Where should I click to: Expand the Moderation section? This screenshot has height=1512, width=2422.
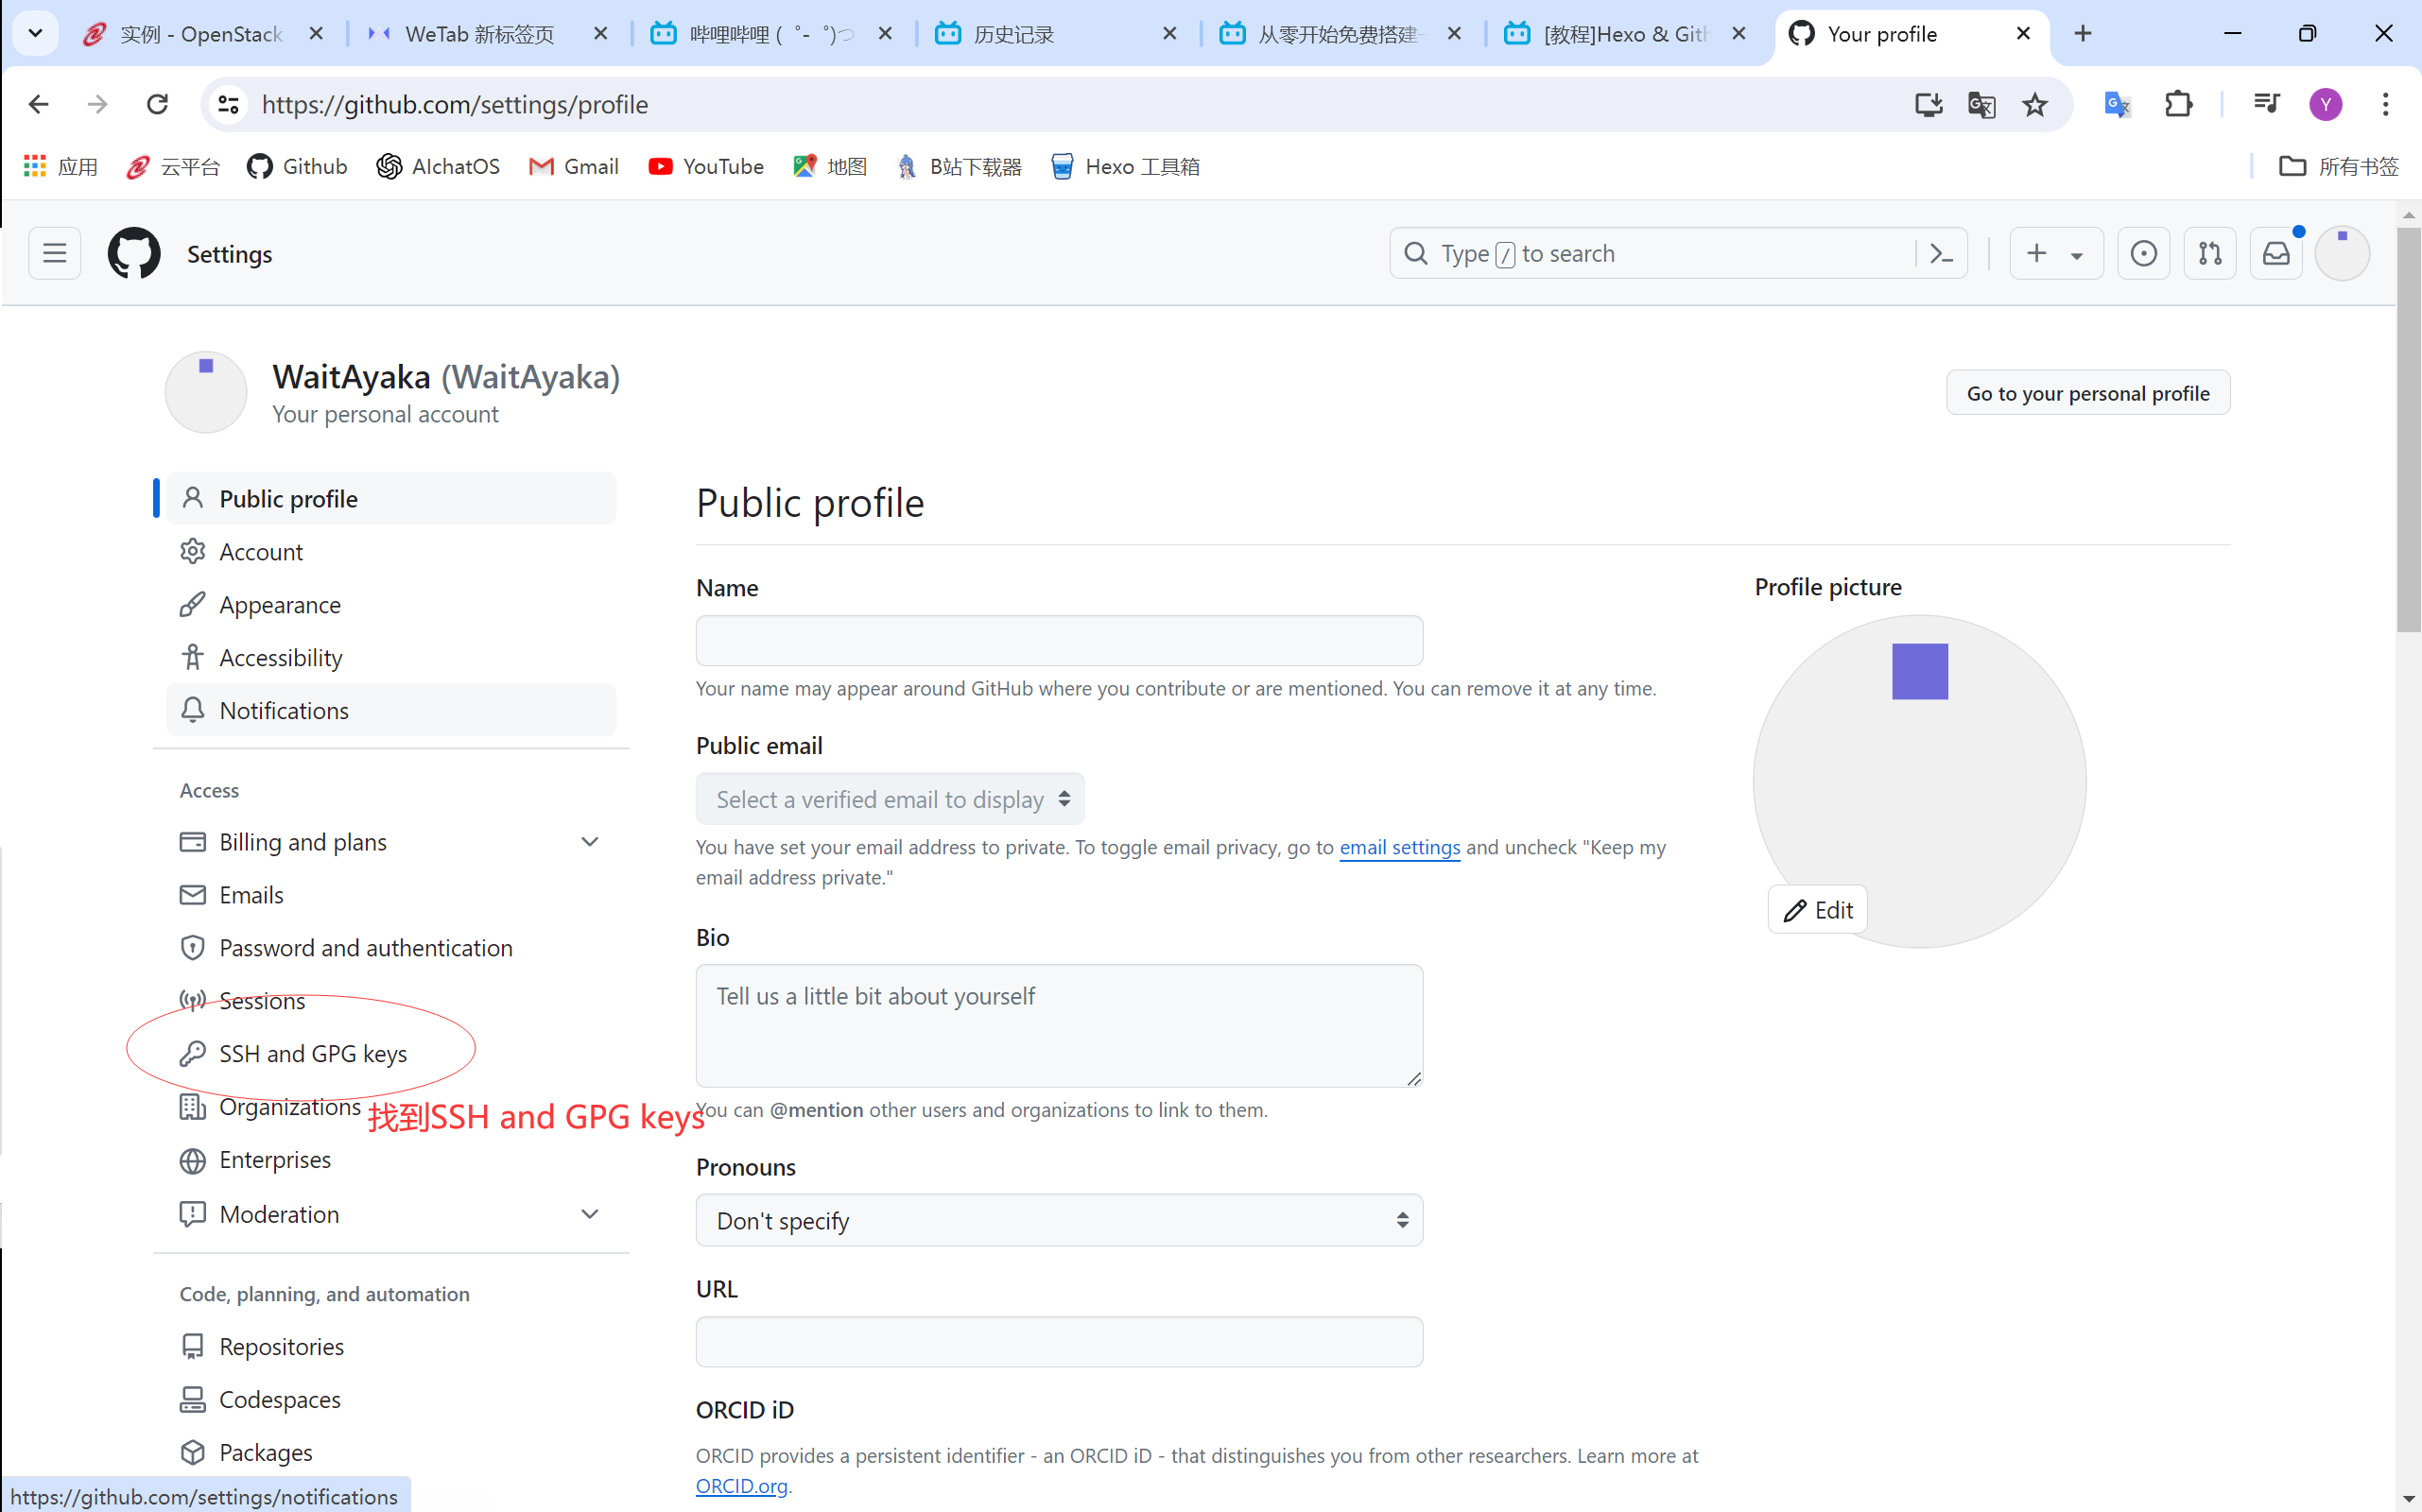[x=589, y=1214]
